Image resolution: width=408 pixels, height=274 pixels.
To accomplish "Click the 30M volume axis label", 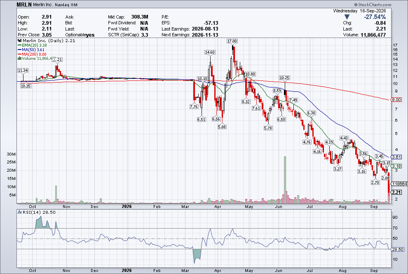I will pyautogui.click(x=11, y=154).
